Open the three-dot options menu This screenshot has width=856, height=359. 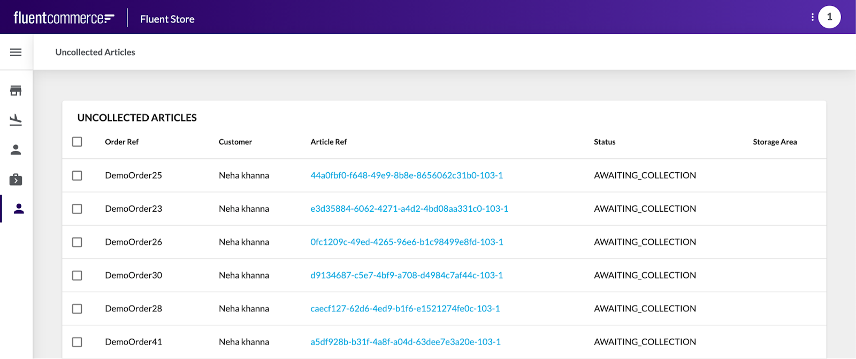[x=812, y=17]
